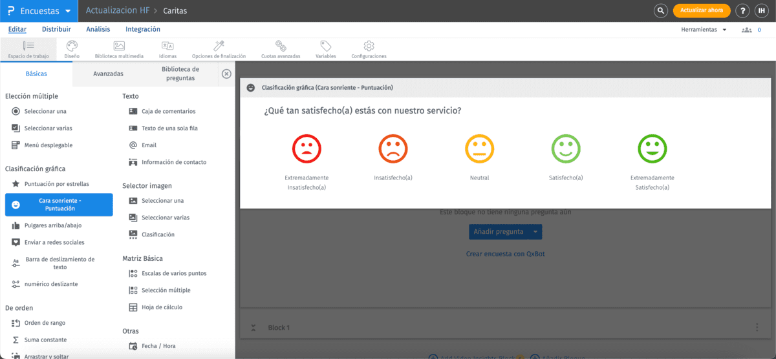Open the Básicas tab
The height and width of the screenshot is (359, 776).
point(36,74)
